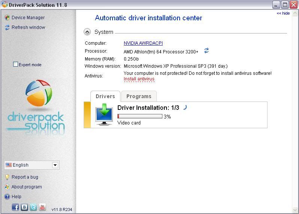Click the computer not protected warning text

click(x=198, y=73)
